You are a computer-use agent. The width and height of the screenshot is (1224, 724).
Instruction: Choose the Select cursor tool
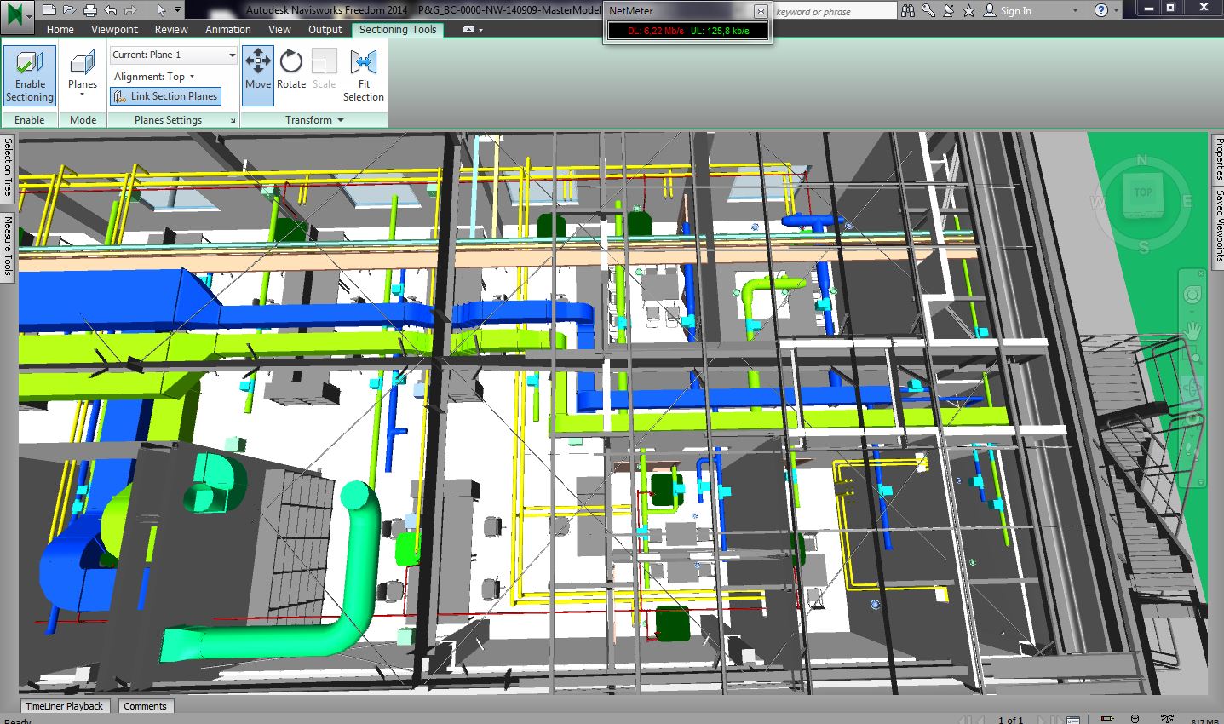[162, 10]
